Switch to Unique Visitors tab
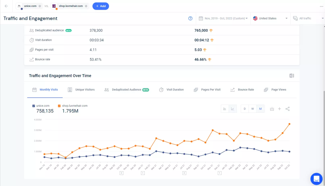Screen dimensions: 325x186 tap(81, 90)
